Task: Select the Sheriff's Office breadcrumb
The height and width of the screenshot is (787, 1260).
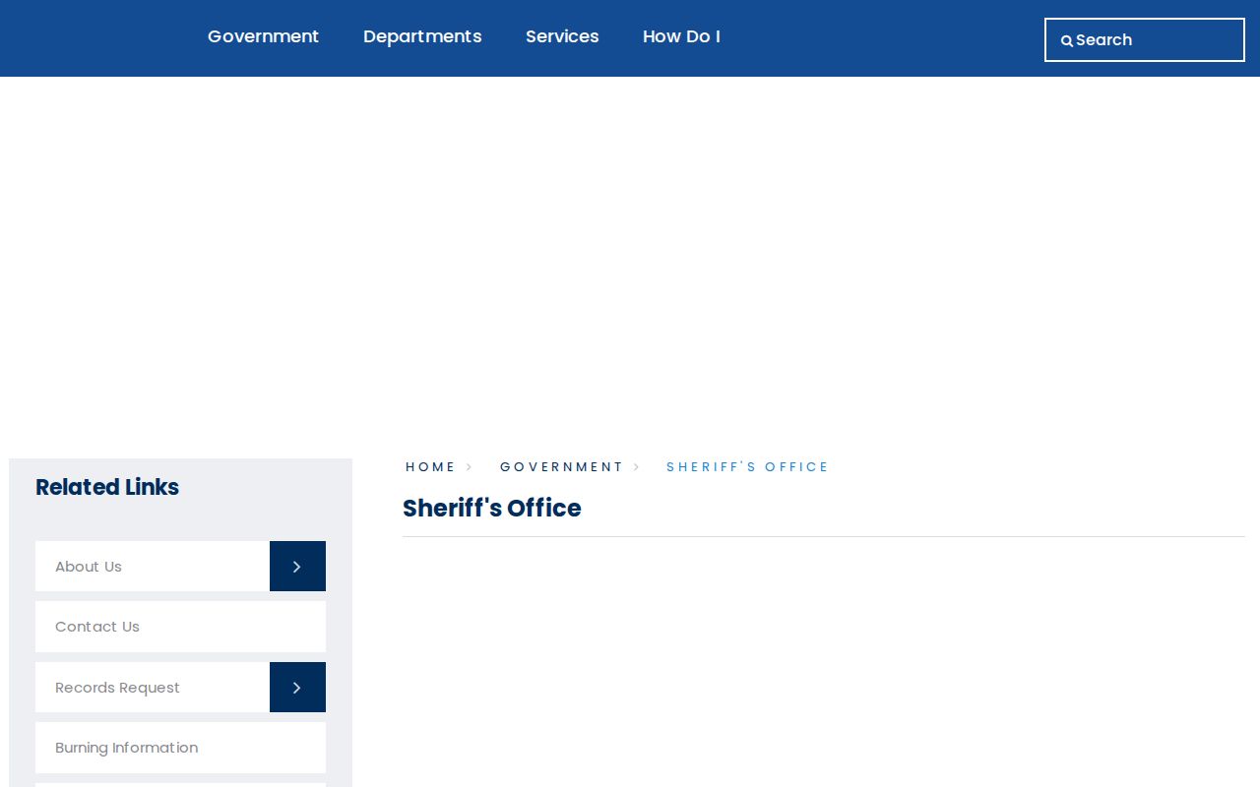Action: (x=747, y=467)
